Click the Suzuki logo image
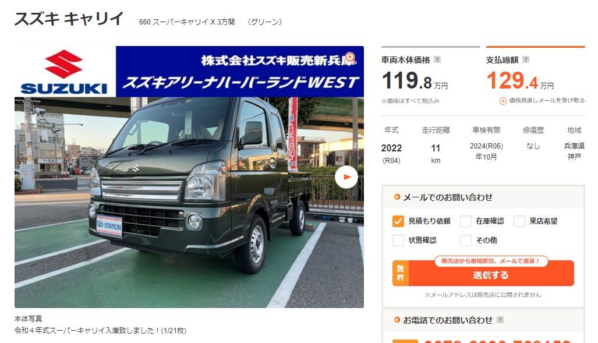598x343 pixels. (x=64, y=72)
